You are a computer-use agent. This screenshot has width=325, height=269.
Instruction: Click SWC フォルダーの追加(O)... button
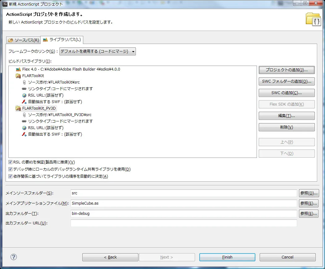click(287, 81)
